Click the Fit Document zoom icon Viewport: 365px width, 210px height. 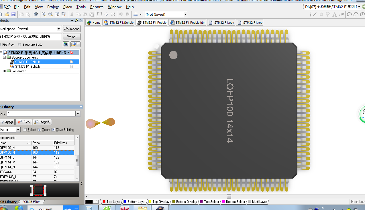(x=57, y=14)
